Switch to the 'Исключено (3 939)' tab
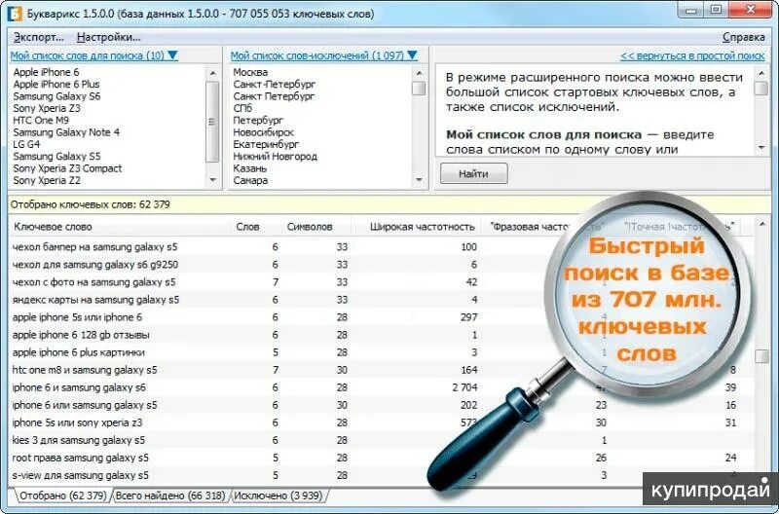Image resolution: width=779 pixels, height=514 pixels. click(x=278, y=496)
